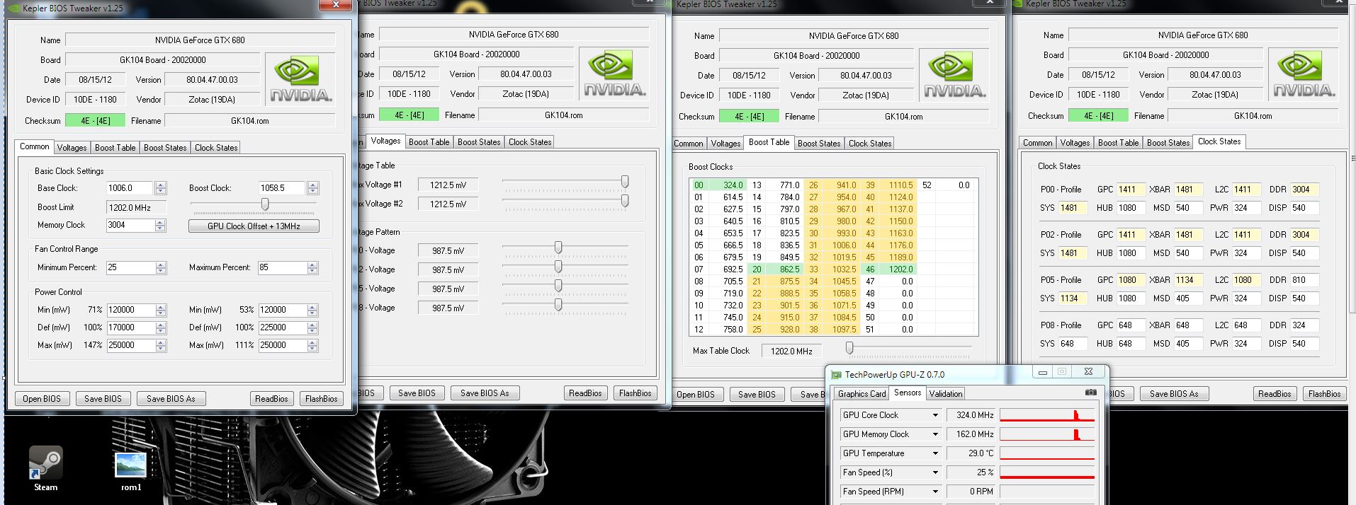The image size is (1356, 505).
Task: Click spinner for Def (mW) 225000
Action: coord(313,328)
